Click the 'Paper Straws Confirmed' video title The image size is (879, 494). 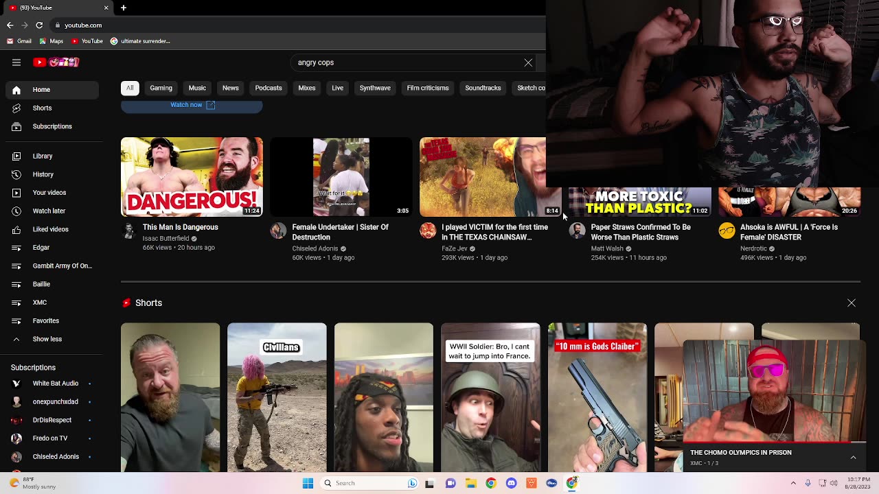click(x=641, y=232)
